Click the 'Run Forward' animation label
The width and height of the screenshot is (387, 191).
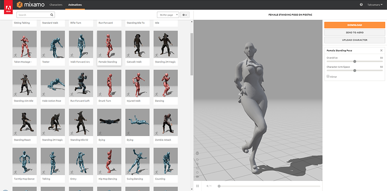click(106, 23)
